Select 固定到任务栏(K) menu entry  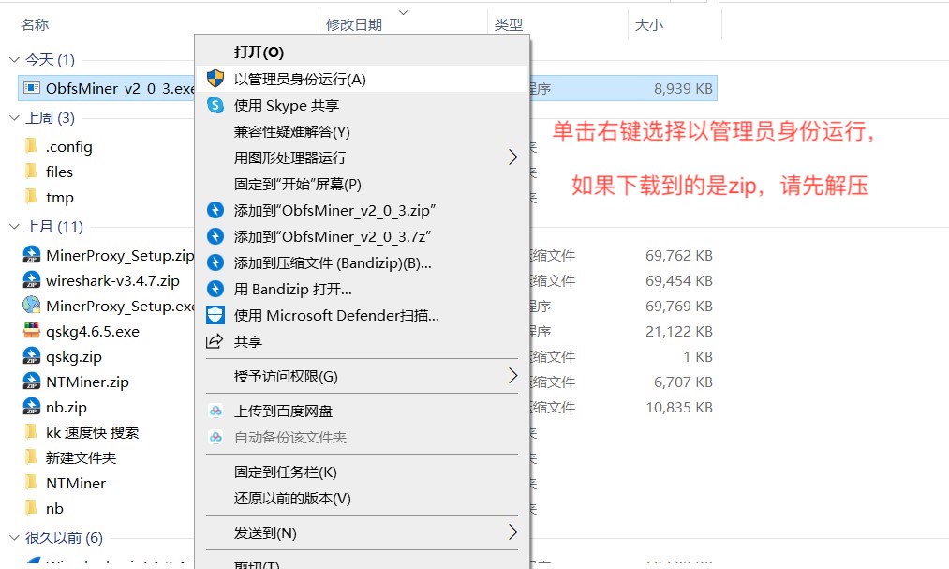point(285,472)
